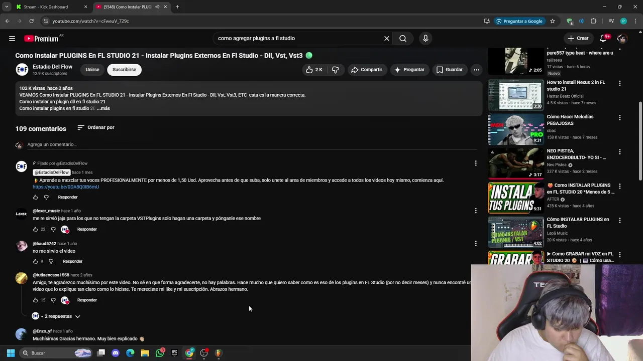The width and height of the screenshot is (643, 361).
Task: Dislike the pinned EstadioDelFlow comment
Action: coord(46,197)
